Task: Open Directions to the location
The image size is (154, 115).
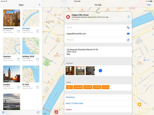Action: [70, 97]
